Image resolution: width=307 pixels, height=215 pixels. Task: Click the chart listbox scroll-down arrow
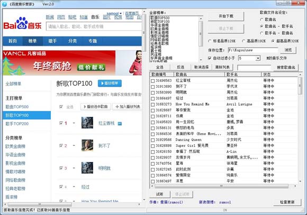click(x=201, y=60)
